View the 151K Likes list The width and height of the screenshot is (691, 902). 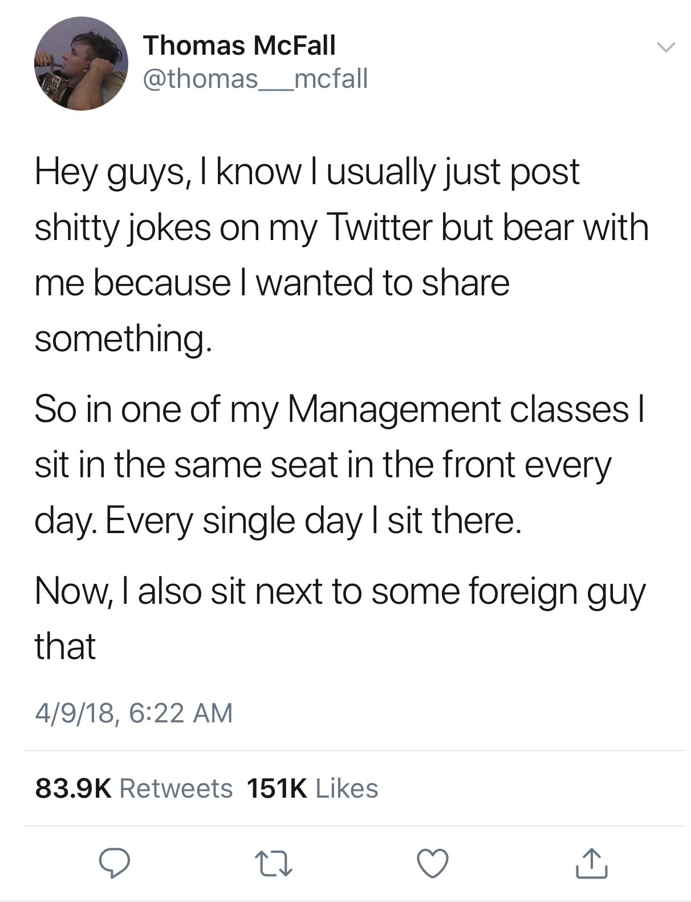tap(312, 789)
